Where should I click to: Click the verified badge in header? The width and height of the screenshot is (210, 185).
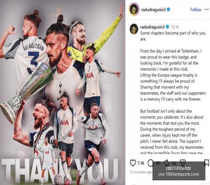click(168, 9)
